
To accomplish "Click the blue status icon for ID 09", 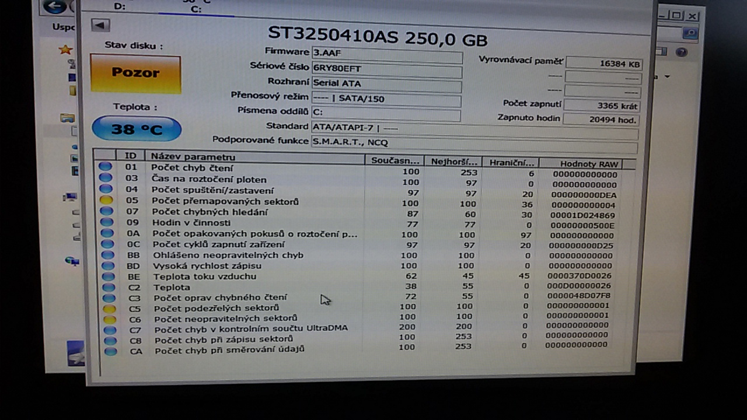I will 106,222.
